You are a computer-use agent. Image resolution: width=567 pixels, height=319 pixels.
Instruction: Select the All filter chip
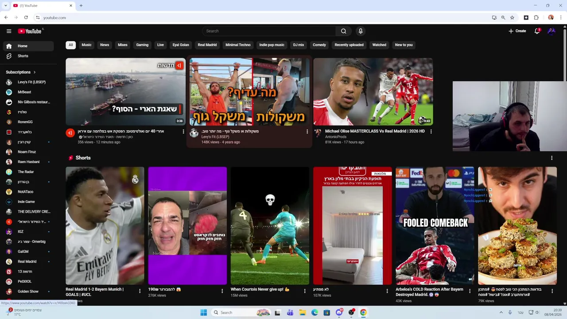[70, 45]
